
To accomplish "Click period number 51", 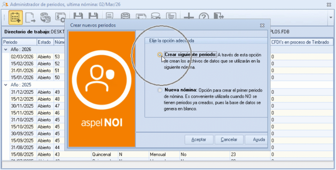I will (x=57, y=70).
